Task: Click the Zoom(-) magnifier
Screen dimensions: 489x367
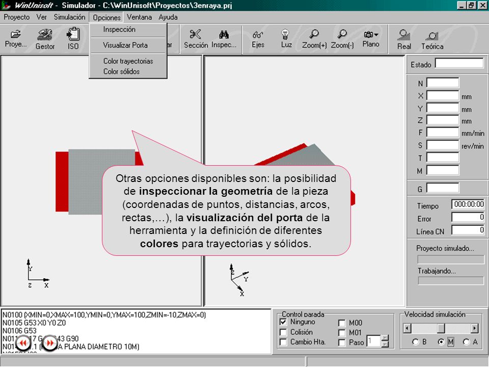Action: [342, 39]
